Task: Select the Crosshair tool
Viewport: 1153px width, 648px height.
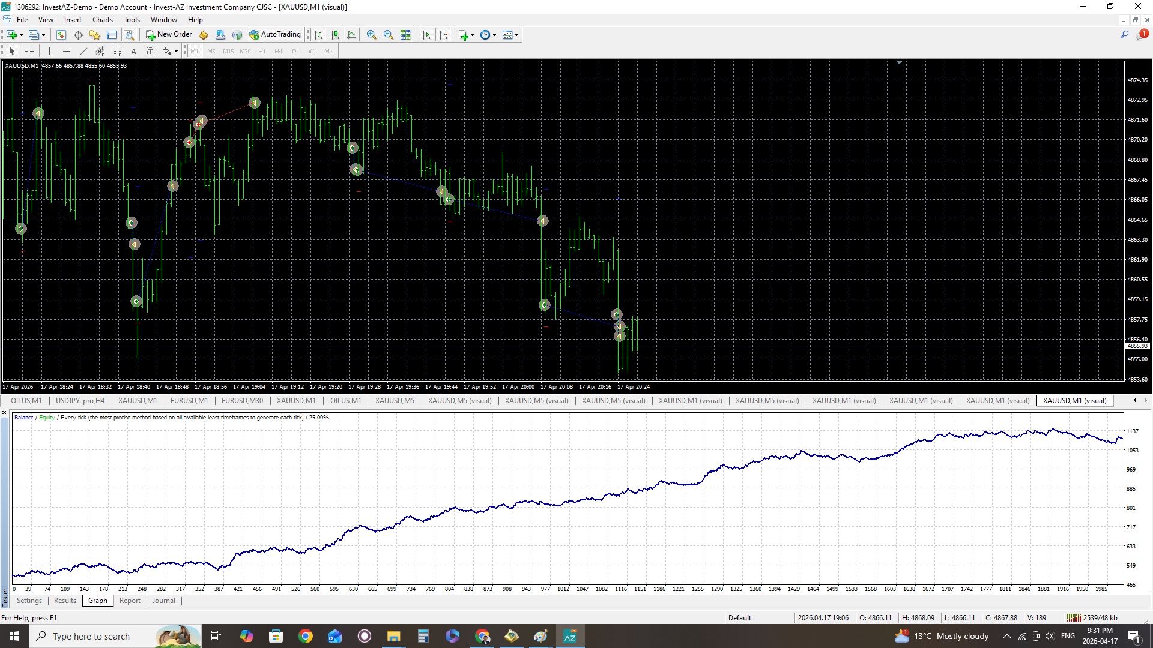Action: point(29,52)
